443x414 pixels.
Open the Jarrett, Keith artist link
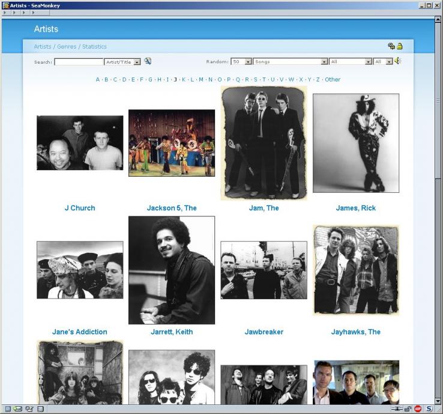172,332
